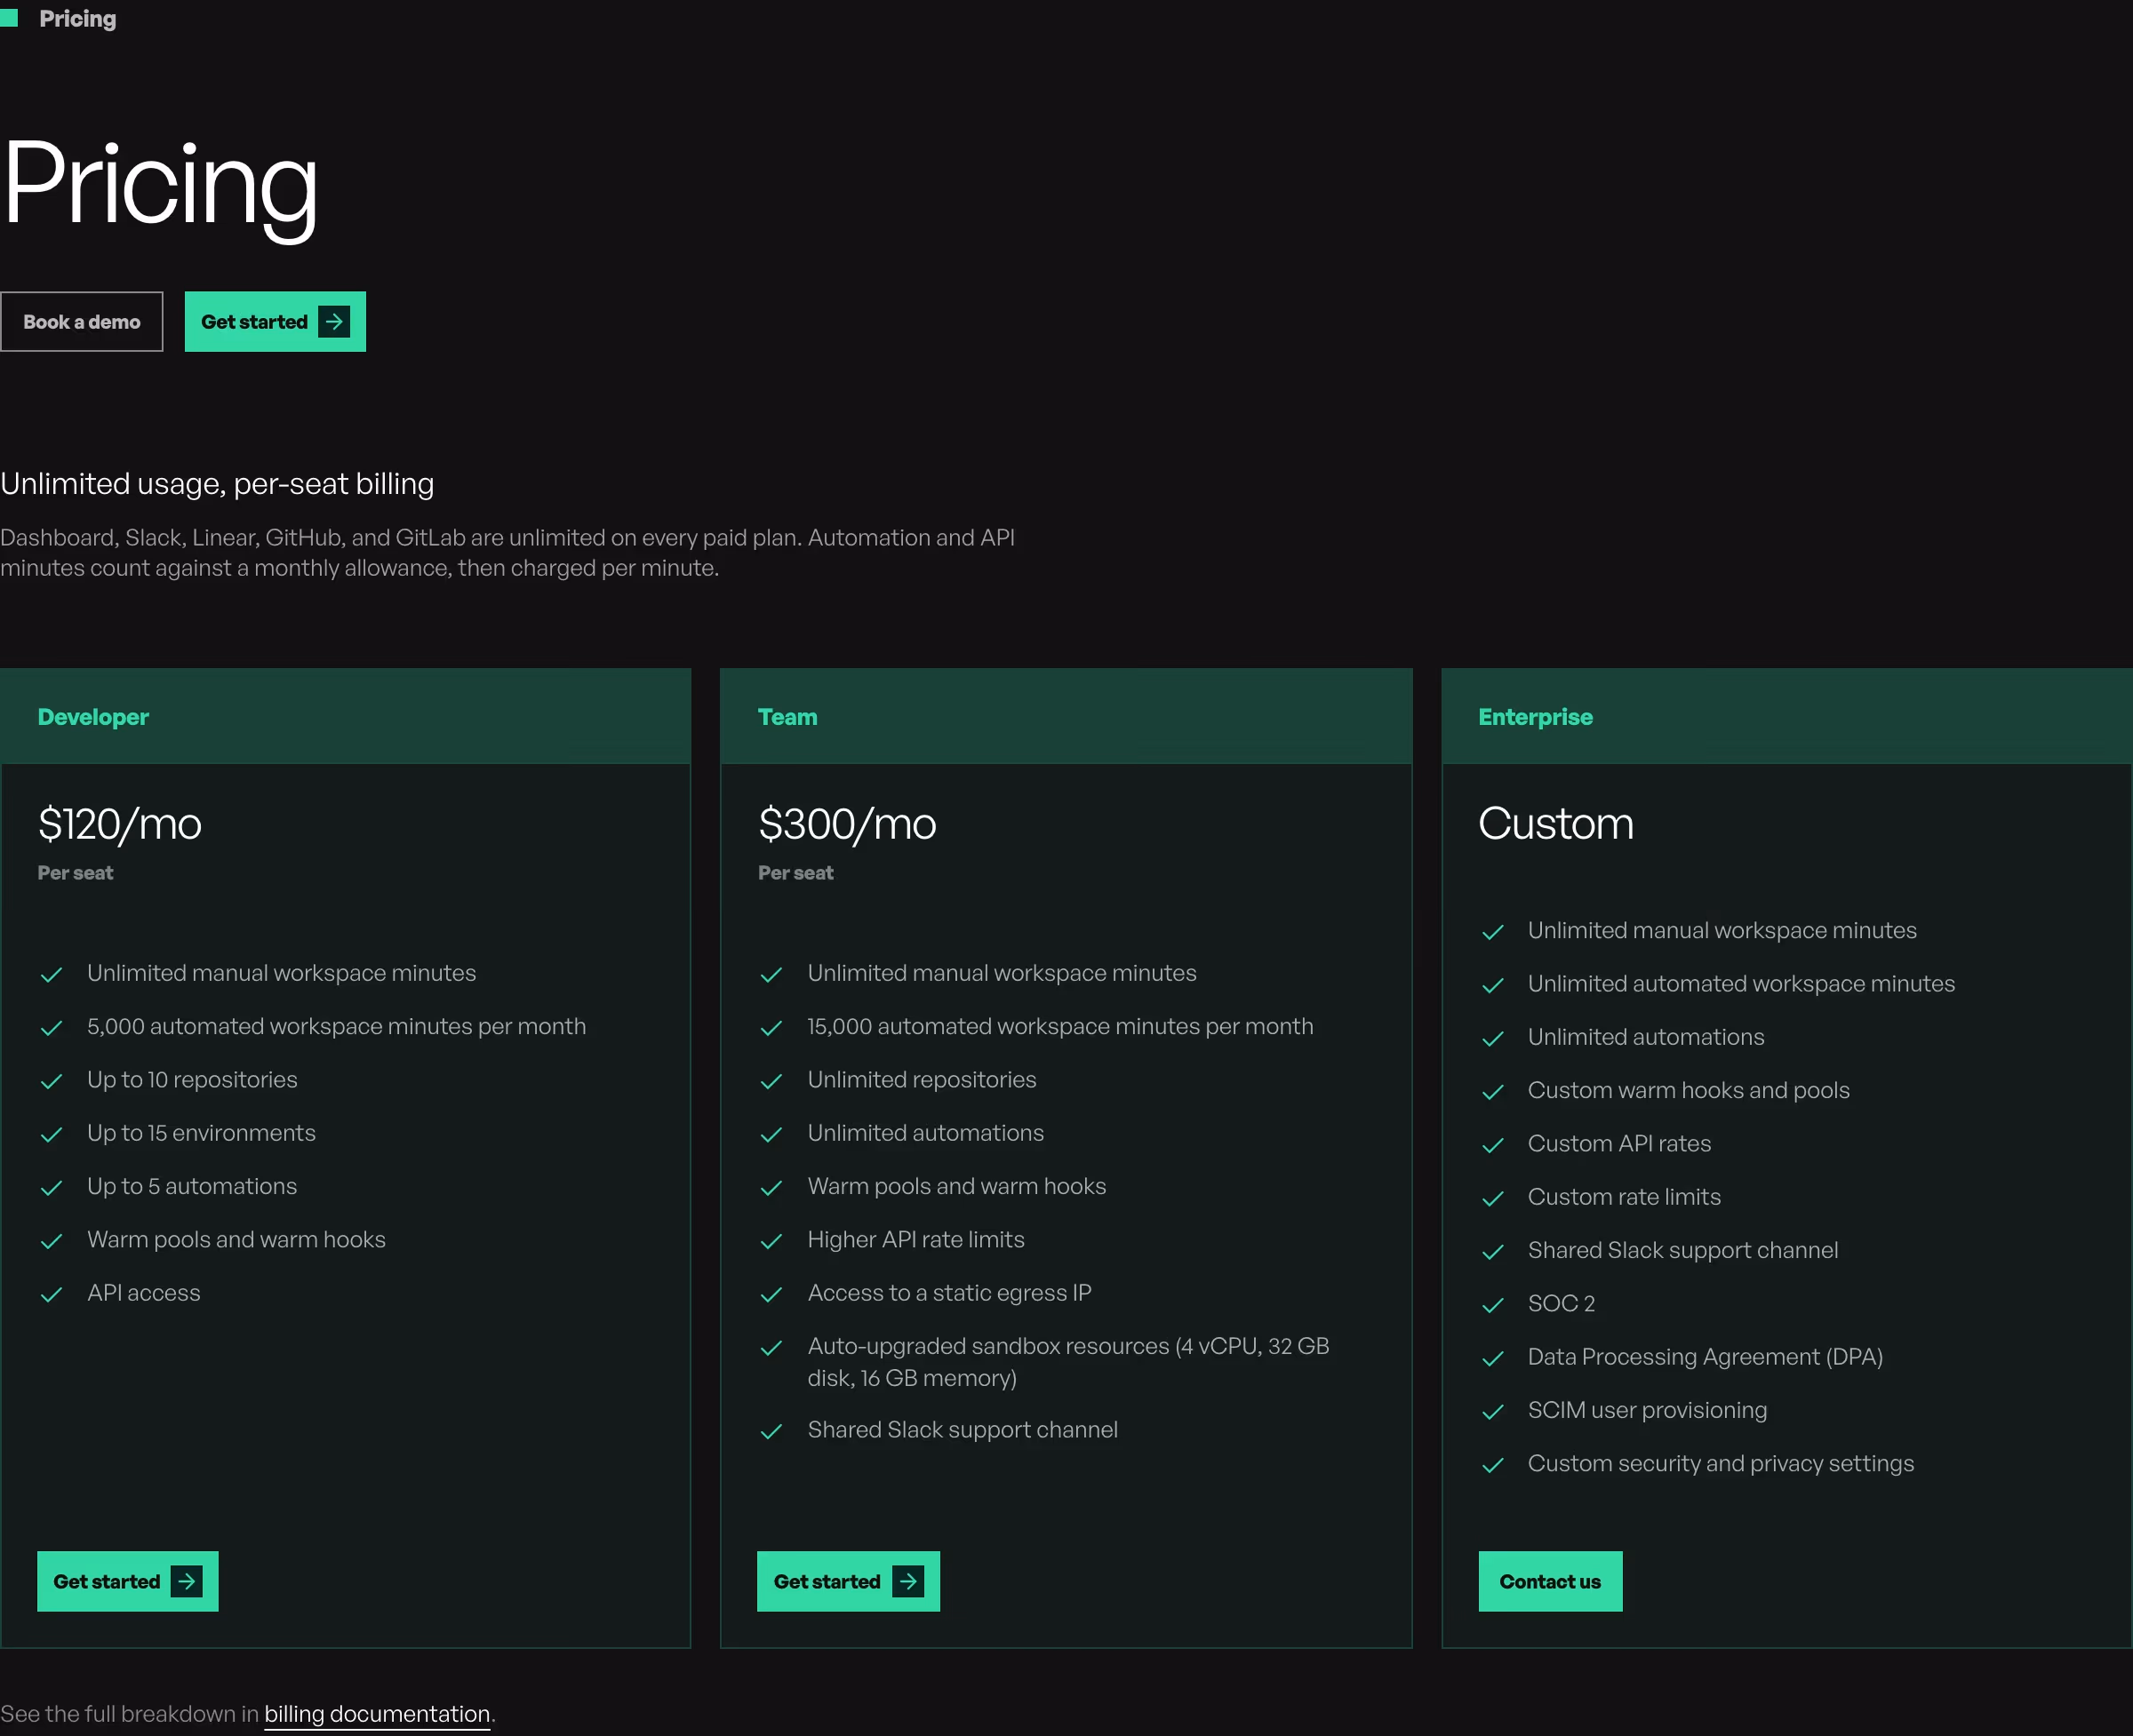This screenshot has width=2133, height=1736.
Task: Click 'Custom warm hooks and pools' text
Action: pos(1689,1090)
